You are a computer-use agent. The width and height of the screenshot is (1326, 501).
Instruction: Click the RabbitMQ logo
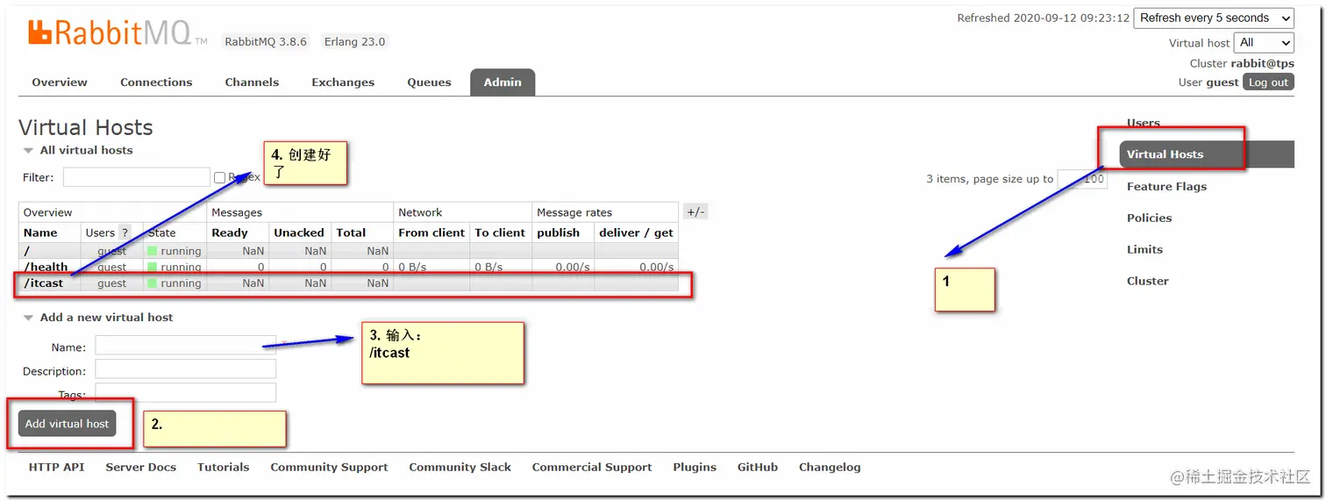(x=118, y=33)
